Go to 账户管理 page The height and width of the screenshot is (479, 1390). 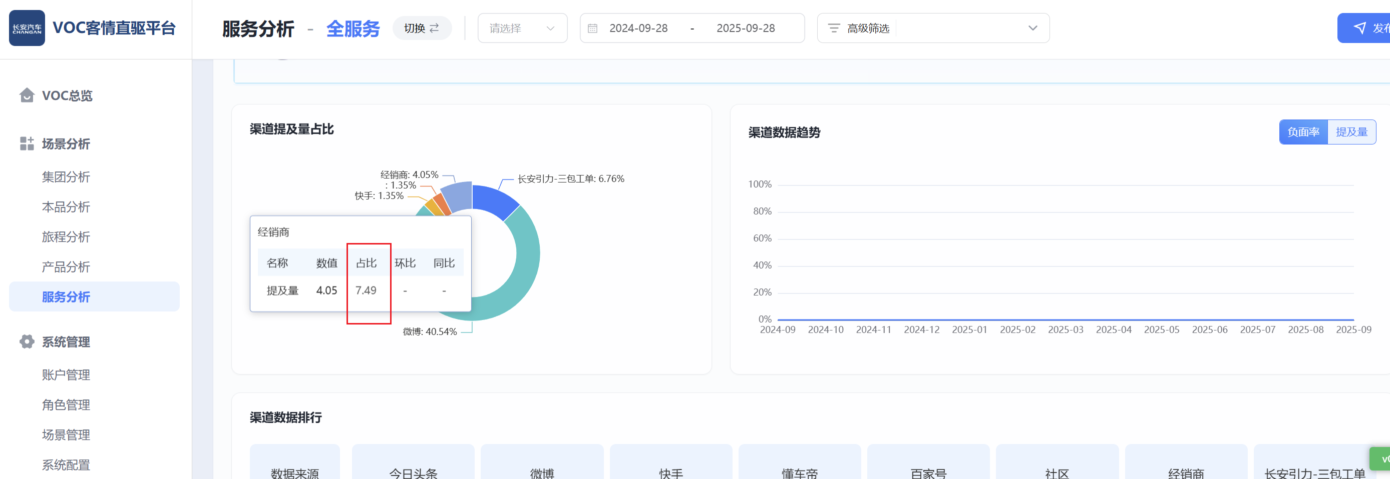pos(66,374)
